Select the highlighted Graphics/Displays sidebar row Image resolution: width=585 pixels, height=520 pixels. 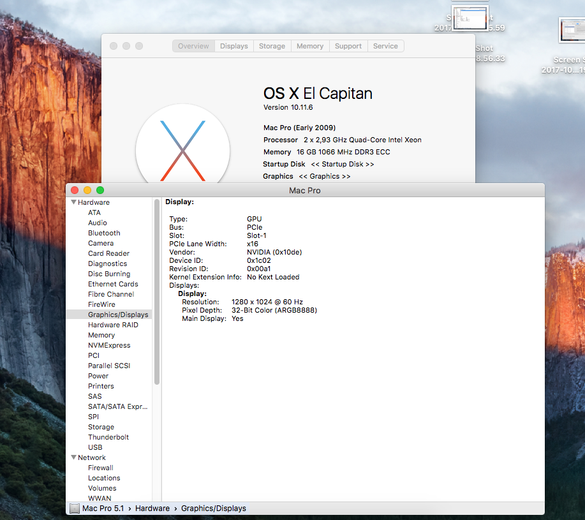pyautogui.click(x=109, y=315)
